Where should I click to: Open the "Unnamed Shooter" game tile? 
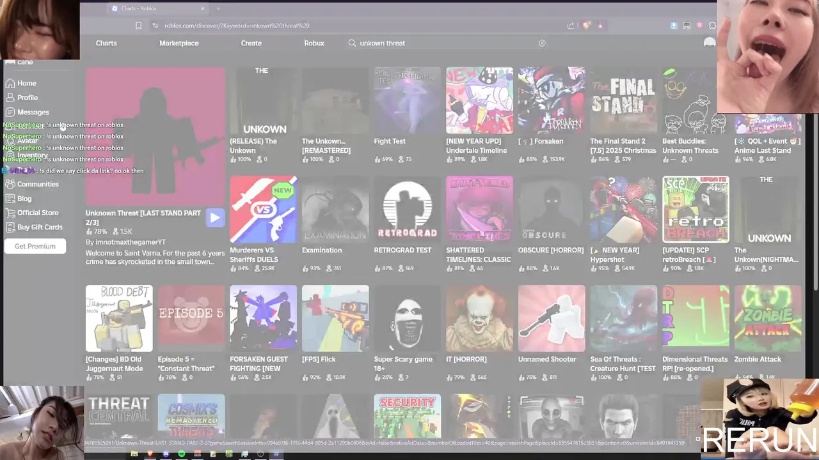point(552,333)
